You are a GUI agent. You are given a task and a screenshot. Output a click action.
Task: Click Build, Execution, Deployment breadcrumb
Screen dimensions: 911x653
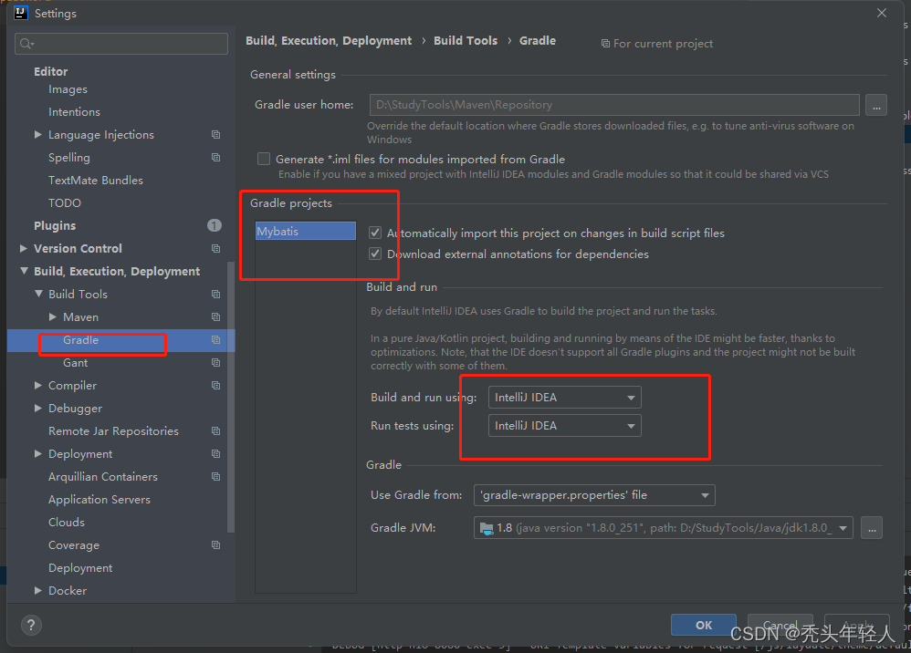(x=329, y=41)
